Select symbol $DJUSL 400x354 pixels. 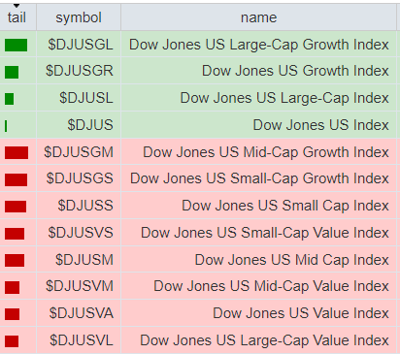tap(86, 98)
